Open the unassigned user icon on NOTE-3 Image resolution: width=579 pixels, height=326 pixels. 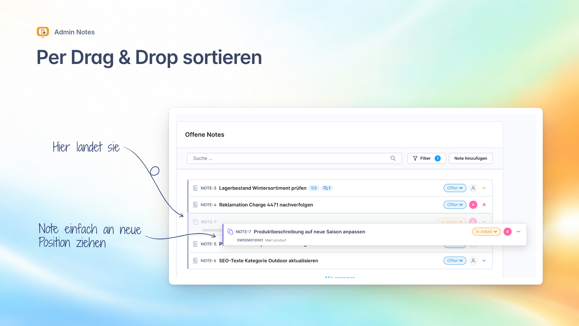click(x=473, y=188)
